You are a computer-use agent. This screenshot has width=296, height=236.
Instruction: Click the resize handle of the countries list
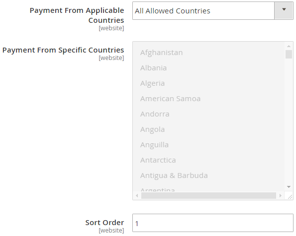pyautogui.click(x=290, y=197)
